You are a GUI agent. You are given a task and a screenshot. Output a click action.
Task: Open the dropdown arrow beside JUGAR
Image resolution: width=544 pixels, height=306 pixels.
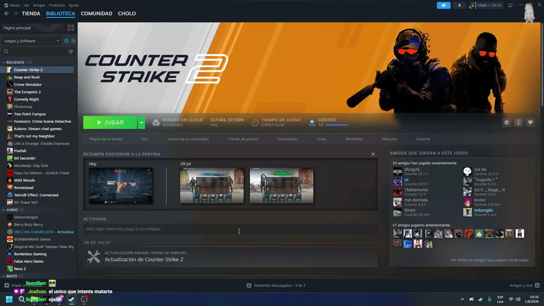click(142, 122)
